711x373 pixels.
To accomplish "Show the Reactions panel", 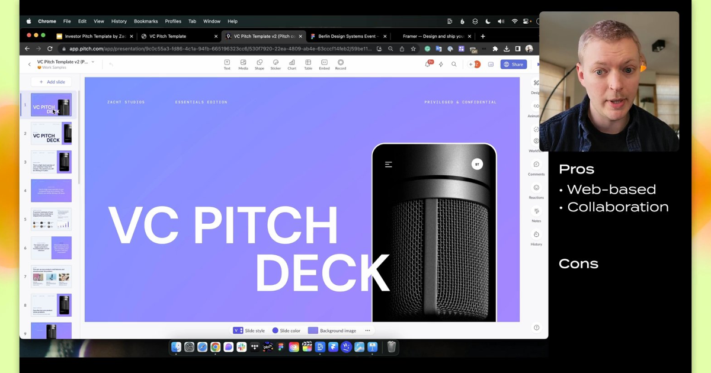I will pyautogui.click(x=536, y=191).
